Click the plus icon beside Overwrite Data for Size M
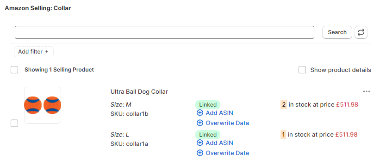The height and width of the screenshot is (168, 380). pyautogui.click(x=199, y=123)
